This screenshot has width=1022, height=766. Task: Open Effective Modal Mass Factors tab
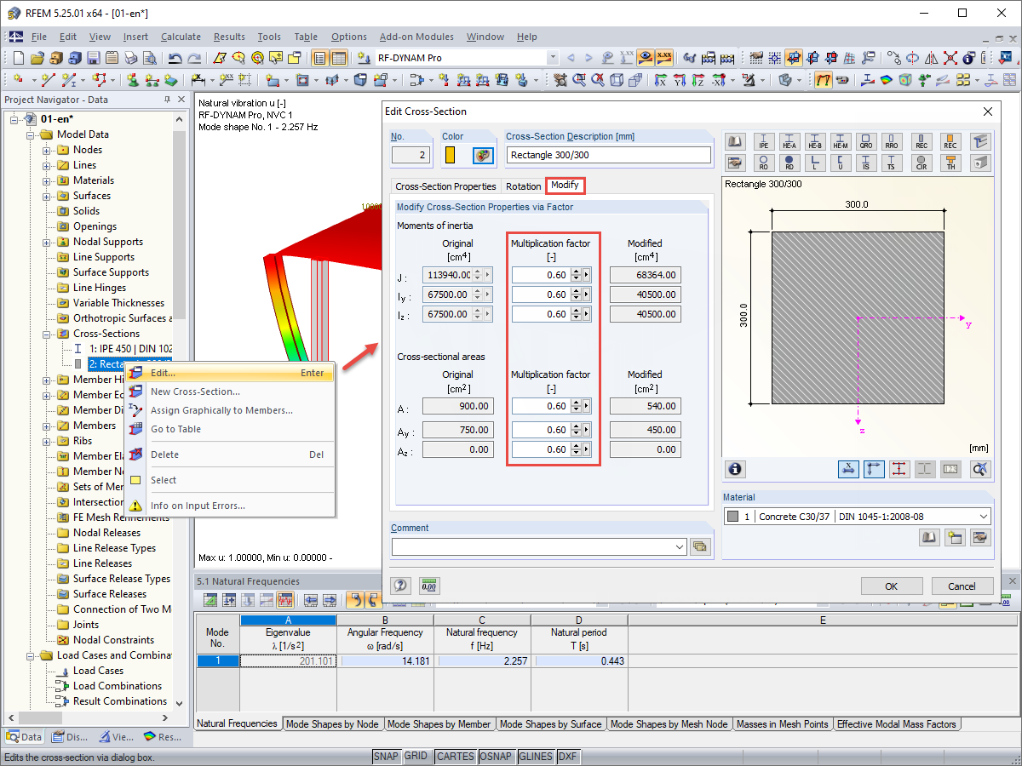897,724
